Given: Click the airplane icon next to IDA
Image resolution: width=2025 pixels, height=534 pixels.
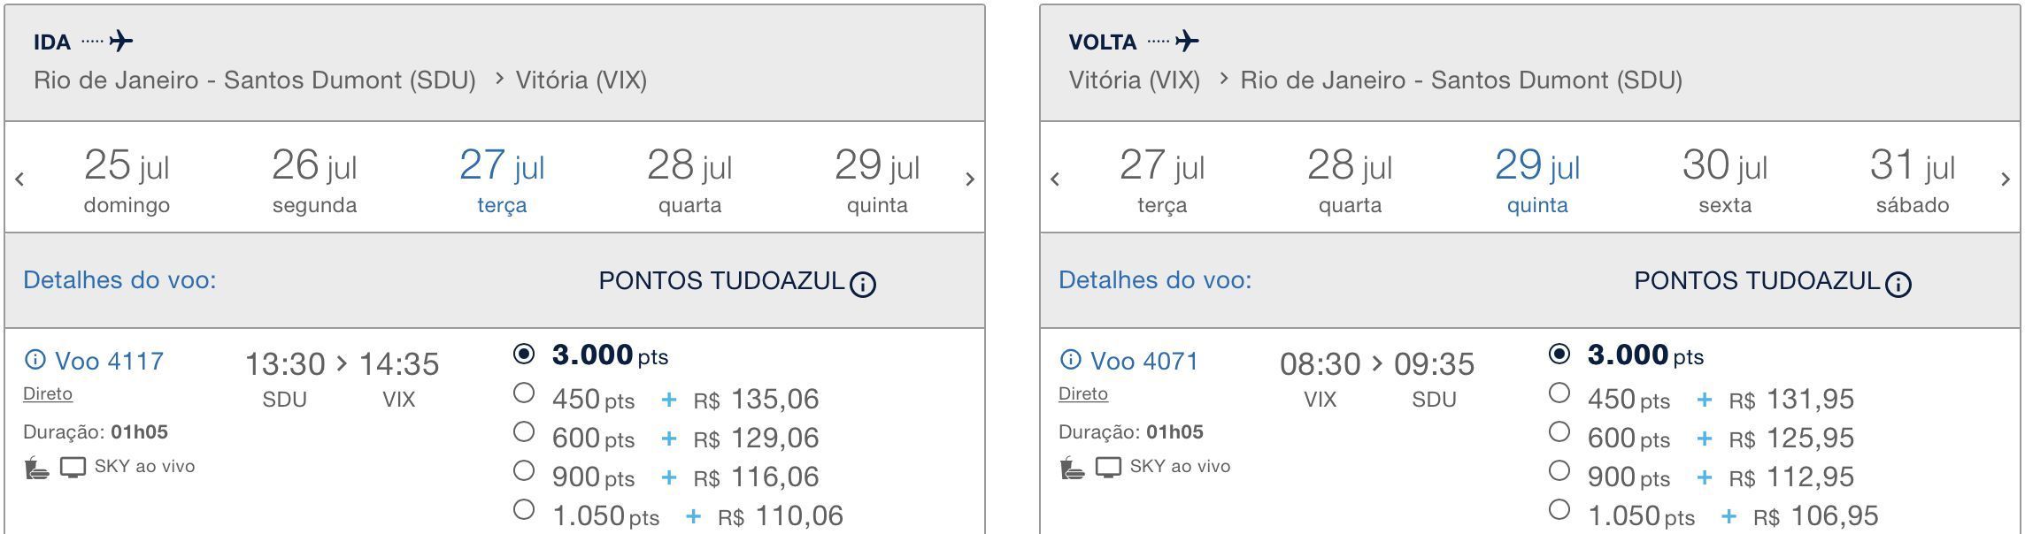Looking at the screenshot, I should [121, 41].
